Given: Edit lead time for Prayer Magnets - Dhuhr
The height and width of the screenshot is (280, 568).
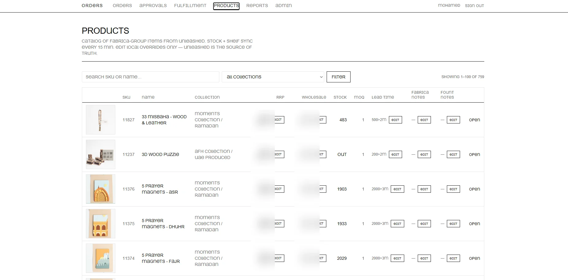Looking at the screenshot, I should tap(397, 224).
